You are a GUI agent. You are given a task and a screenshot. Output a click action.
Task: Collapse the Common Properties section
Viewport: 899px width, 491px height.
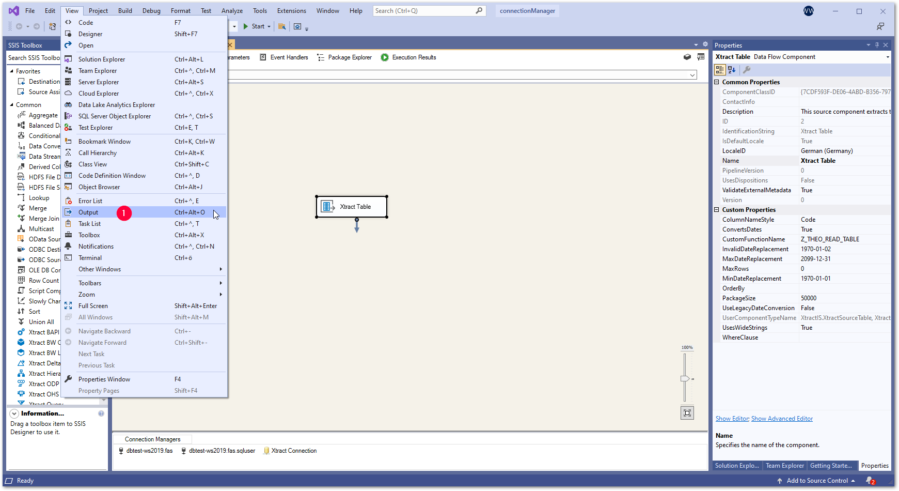717,82
